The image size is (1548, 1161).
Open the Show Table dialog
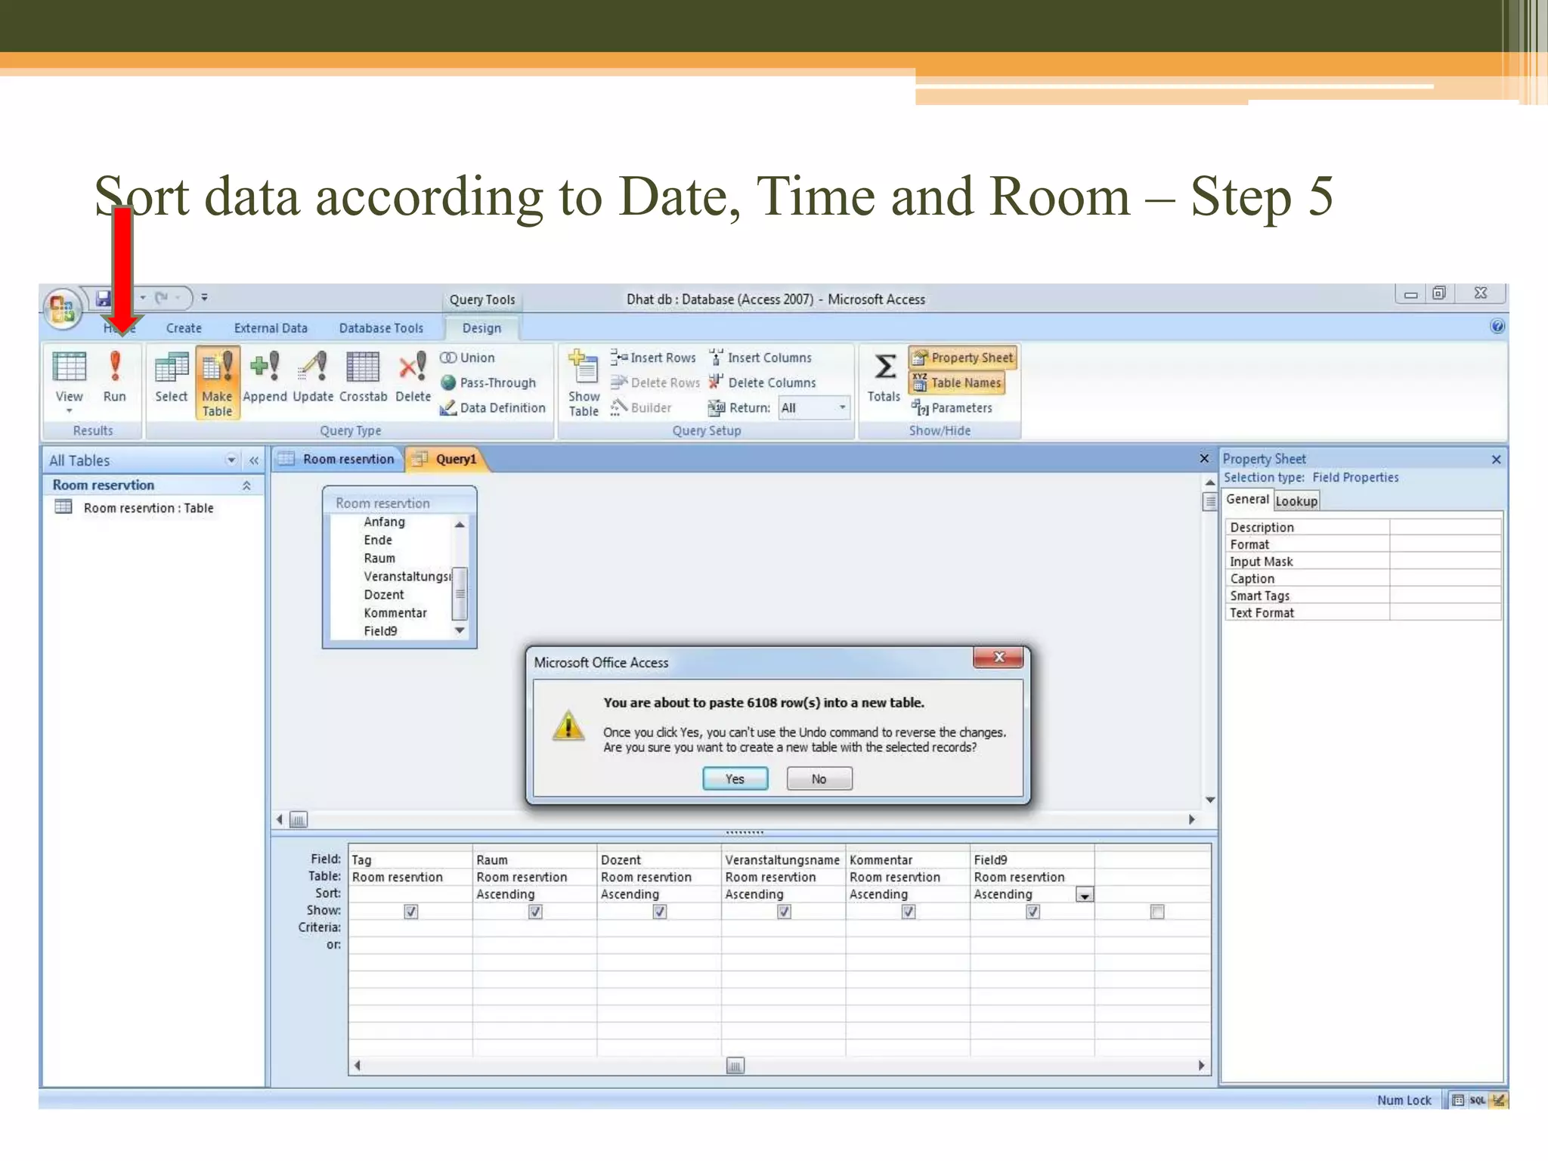[584, 383]
